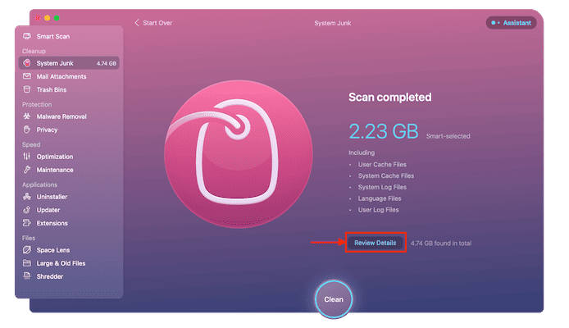Click the '4.74 GB found in total' text
Screen dimensions: 569x328
pyautogui.click(x=441, y=243)
